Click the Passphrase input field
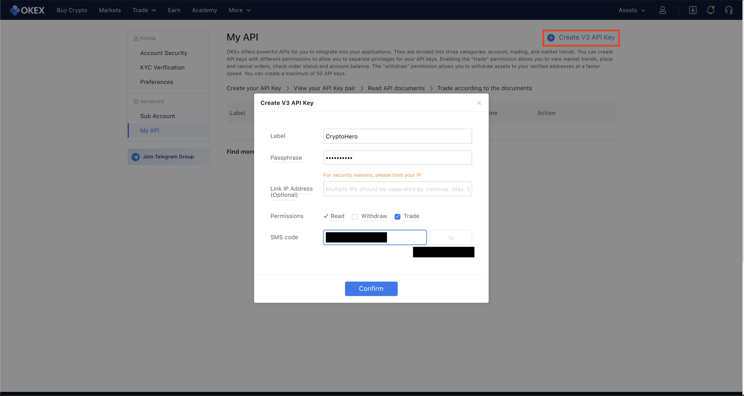The height and width of the screenshot is (396, 744). click(x=397, y=158)
